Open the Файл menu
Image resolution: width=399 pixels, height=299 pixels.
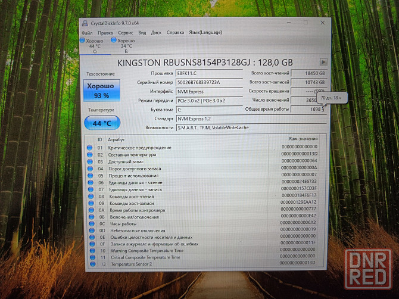click(x=87, y=33)
